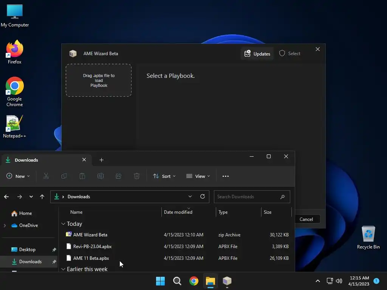Go up one folder level arrow
387x290 pixels.
coord(42,196)
